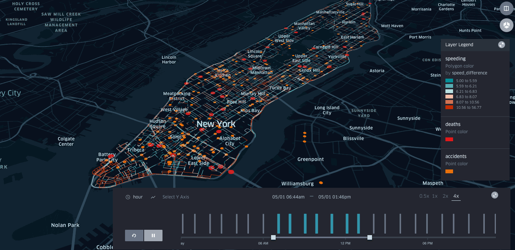Viewport: 515px width, 250px height.
Task: Click the 6.83 to 8.07 color swatch
Action: click(449, 97)
